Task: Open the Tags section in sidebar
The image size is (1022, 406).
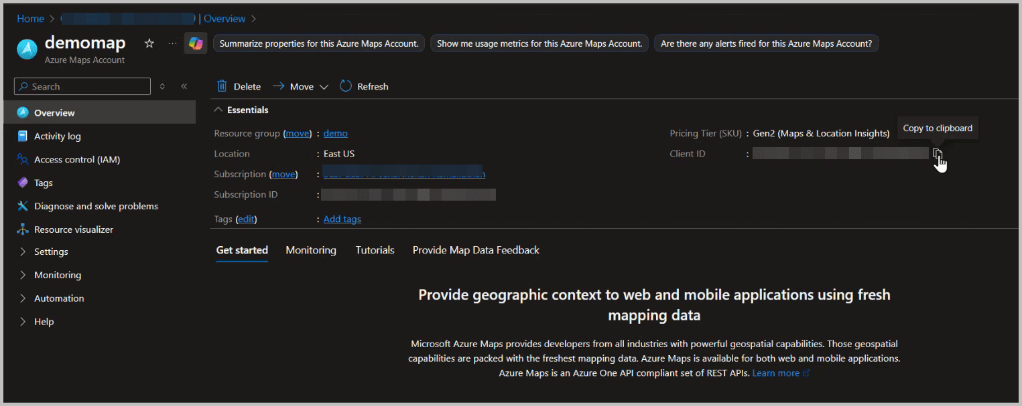Action: (x=44, y=183)
